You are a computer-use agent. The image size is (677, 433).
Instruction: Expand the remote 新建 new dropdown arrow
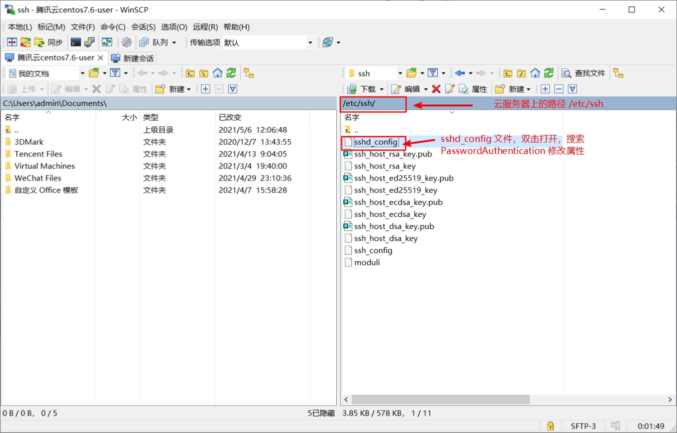[x=529, y=89]
